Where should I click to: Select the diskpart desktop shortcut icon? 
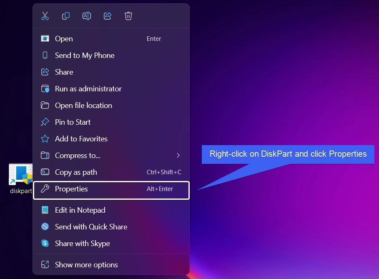click(21, 174)
